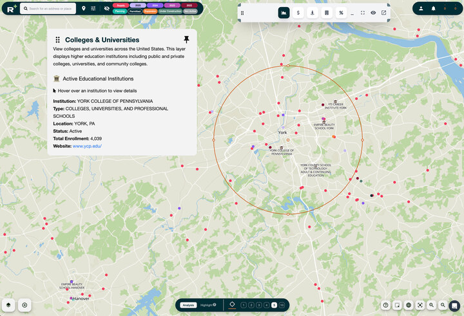
Task: Toggle the crossed-eye visibility icon in top bar
Action: point(106,8)
